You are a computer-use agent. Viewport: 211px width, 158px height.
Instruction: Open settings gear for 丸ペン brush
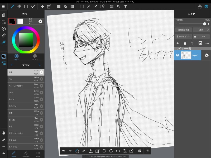click(x=41, y=99)
